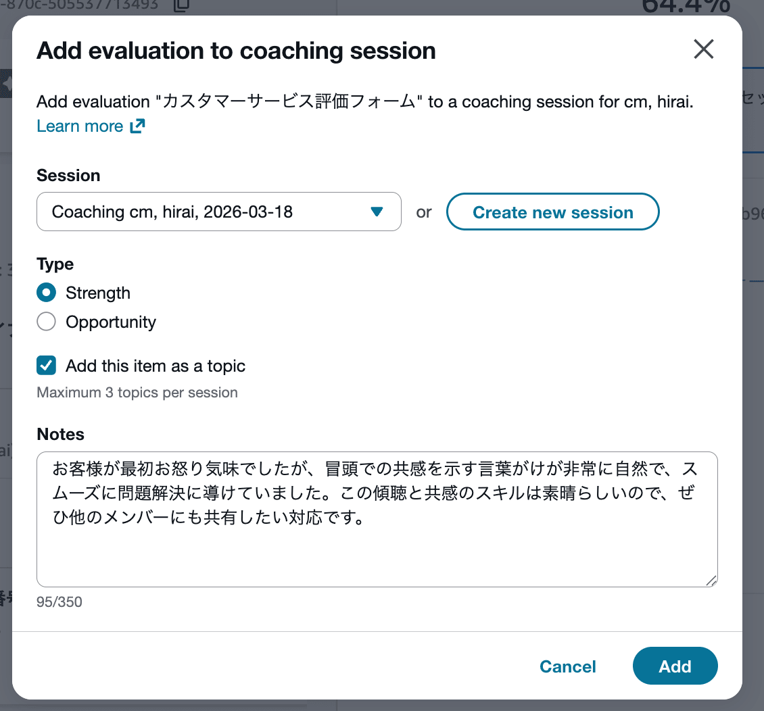Click the external link icon beside Learn more
This screenshot has height=711, width=764.
click(x=137, y=126)
